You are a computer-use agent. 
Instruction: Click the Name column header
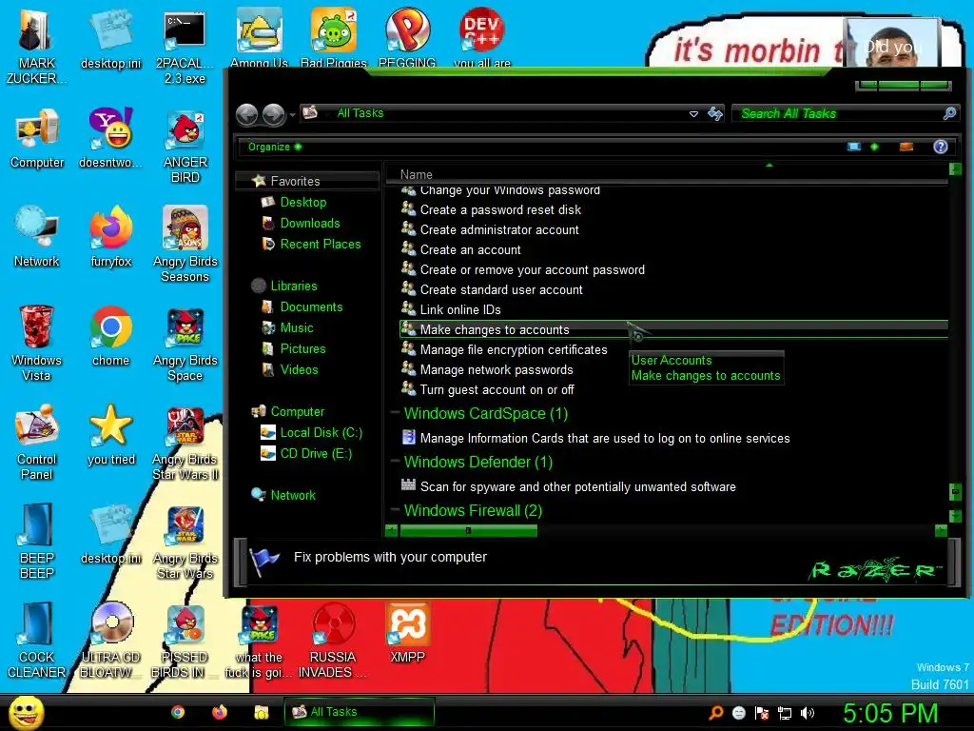(x=416, y=175)
